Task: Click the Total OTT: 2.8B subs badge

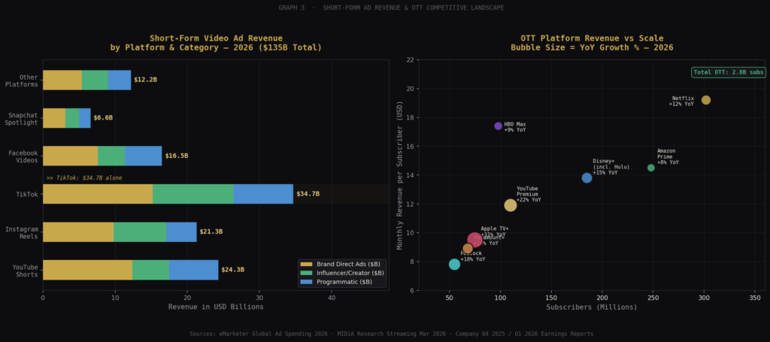Action: 728,72
